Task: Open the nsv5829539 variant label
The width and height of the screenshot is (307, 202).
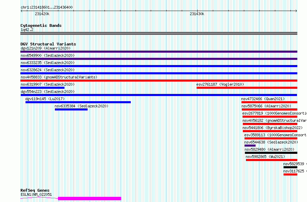Action: pos(294,164)
